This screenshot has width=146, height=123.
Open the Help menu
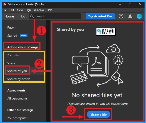coord(49,10)
